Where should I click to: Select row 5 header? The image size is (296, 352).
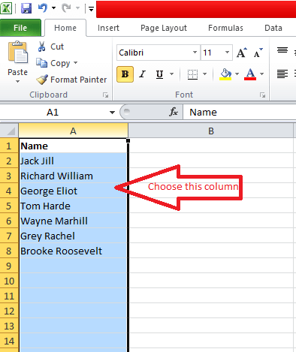pyautogui.click(x=9, y=206)
